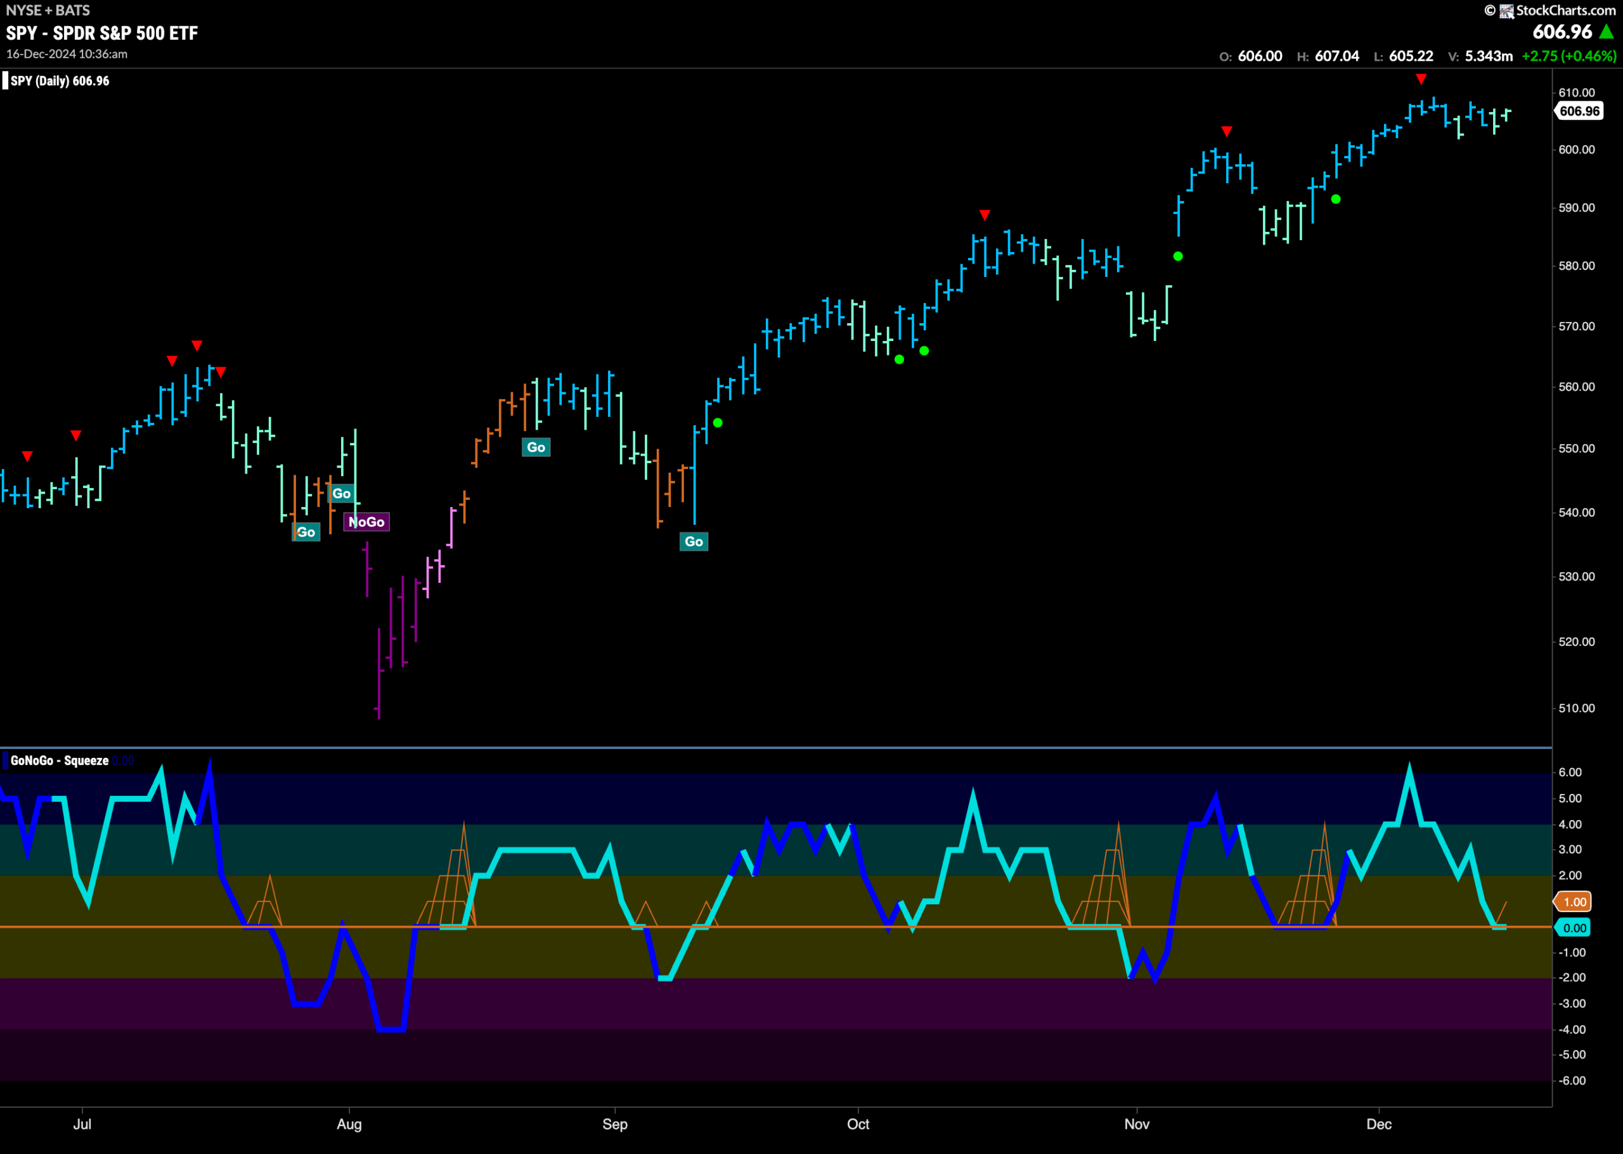Image resolution: width=1623 pixels, height=1154 pixels.
Task: Click the red triangle above mid-October high
Action: click(985, 215)
